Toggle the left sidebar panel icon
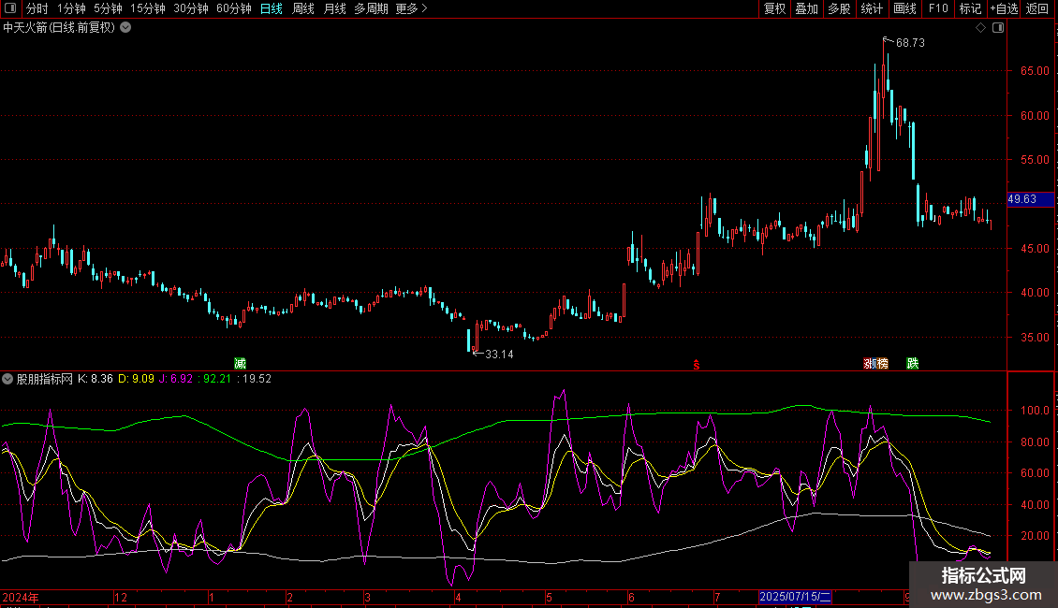This screenshot has height=608, width=1058. point(10,9)
